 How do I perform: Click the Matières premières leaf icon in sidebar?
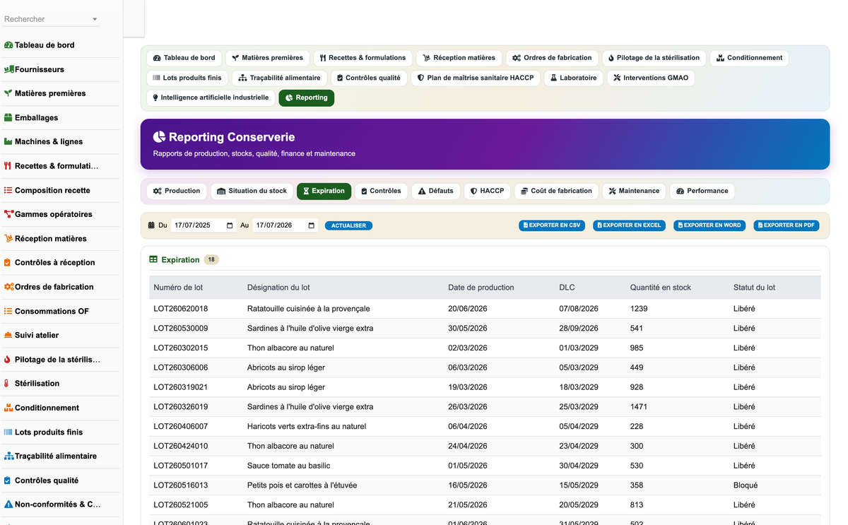8,93
